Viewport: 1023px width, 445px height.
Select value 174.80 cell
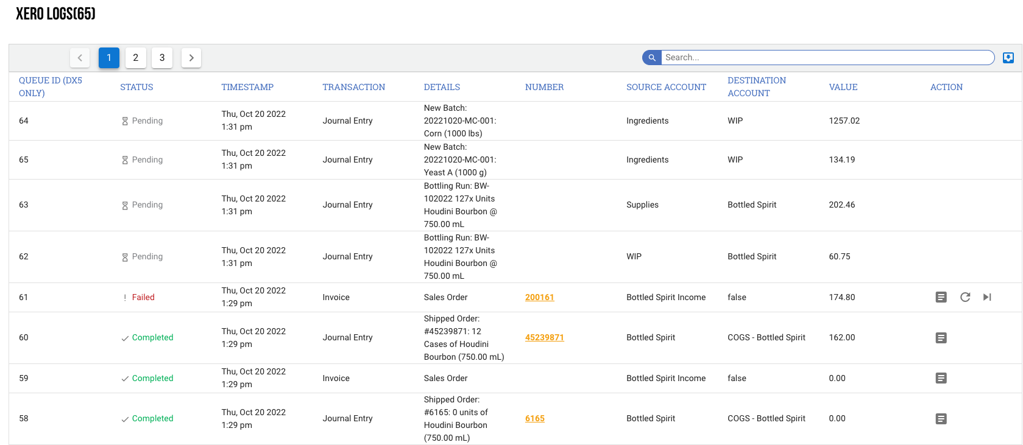pyautogui.click(x=842, y=297)
